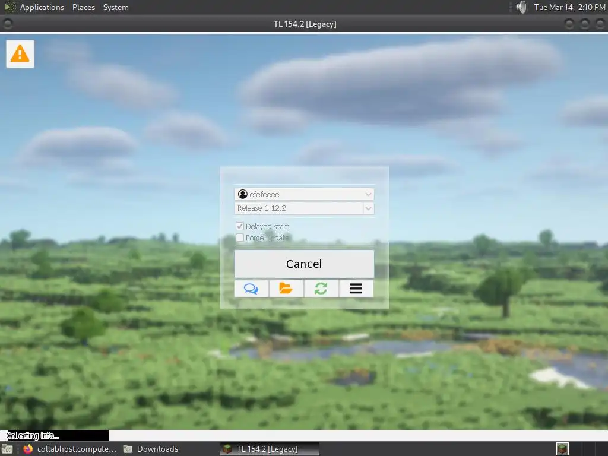Image resolution: width=608 pixels, height=456 pixels.
Task: Click the volume speaker icon
Action: click(x=522, y=7)
